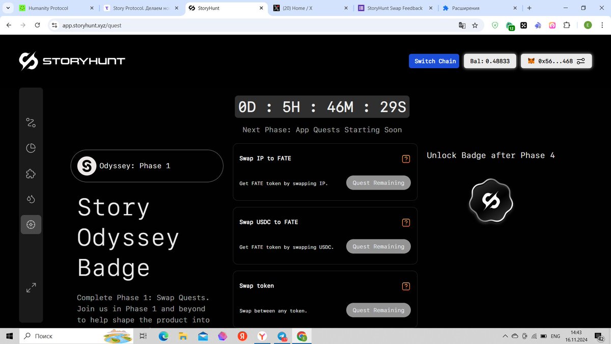Viewport: 611px width, 344px height.
Task: Click the Windows taskbar search box Поиск
Action: tap(76, 336)
